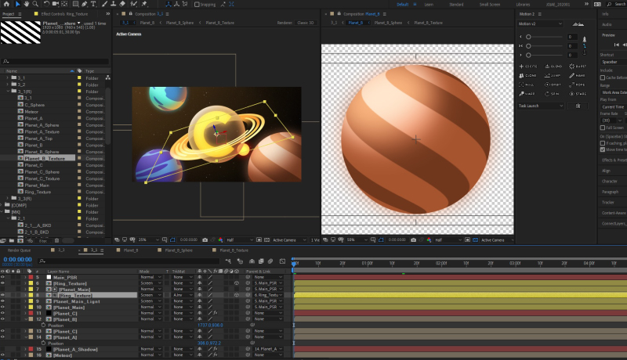
Task: Open the 25% magnification dropdown
Action: click(149, 239)
